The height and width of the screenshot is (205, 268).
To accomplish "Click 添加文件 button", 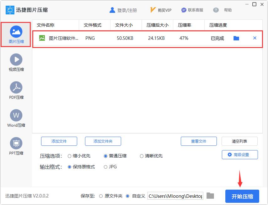I will point(59,141).
